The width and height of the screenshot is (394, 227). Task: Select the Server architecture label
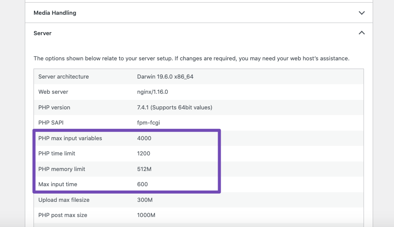[64, 77]
